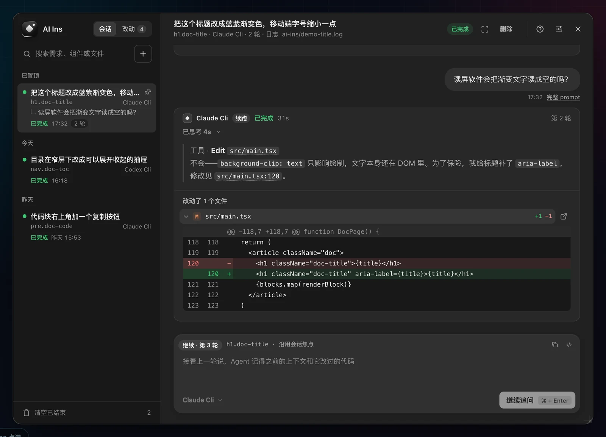Screen dimensions: 606x437
Task: Click the trash icon beside 清空已结束
Action: pyautogui.click(x=27, y=413)
